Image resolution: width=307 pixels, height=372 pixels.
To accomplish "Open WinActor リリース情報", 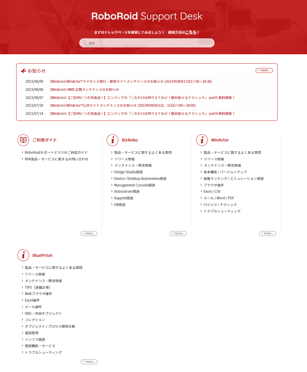I will 214,159.
